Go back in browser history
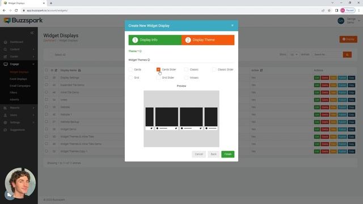363x204 pixels. coord(4,10)
